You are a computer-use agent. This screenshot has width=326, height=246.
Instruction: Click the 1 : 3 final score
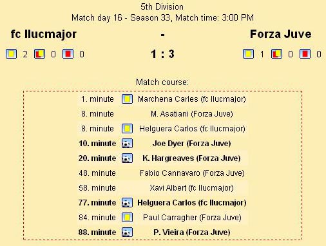(x=162, y=54)
